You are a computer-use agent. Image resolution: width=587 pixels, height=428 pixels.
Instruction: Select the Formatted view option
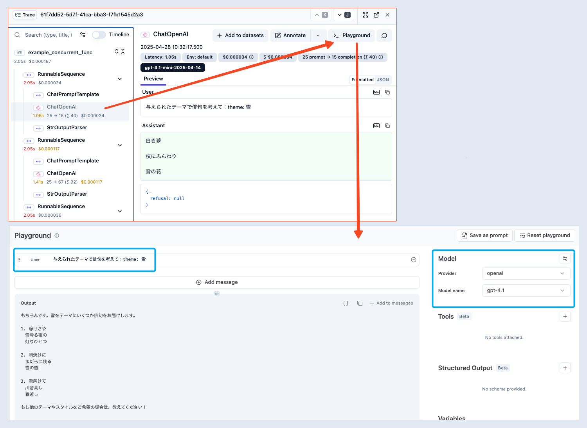pos(362,80)
